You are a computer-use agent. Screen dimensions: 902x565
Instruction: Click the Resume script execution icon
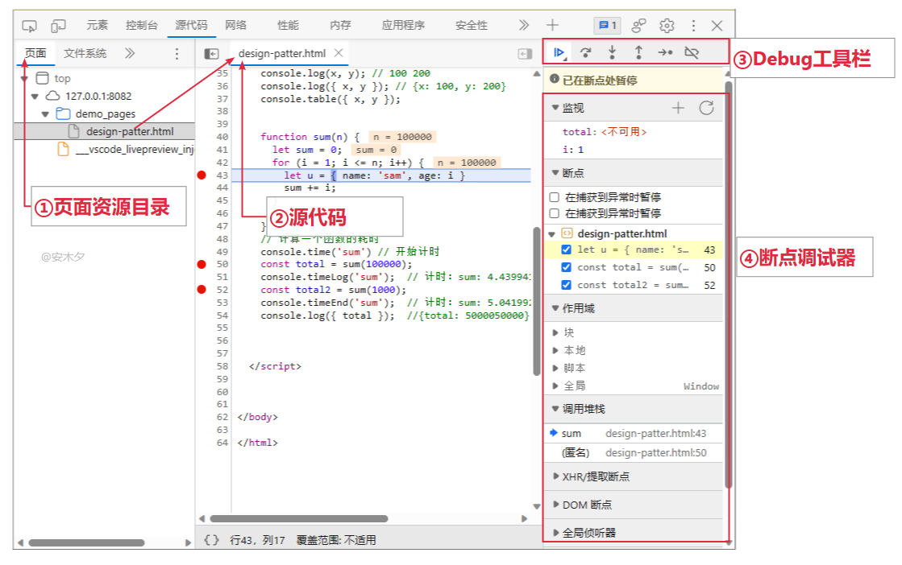point(559,53)
